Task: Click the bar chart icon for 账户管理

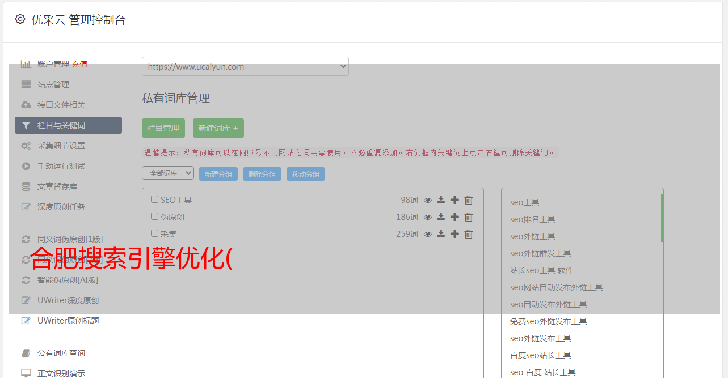Action: (26, 64)
